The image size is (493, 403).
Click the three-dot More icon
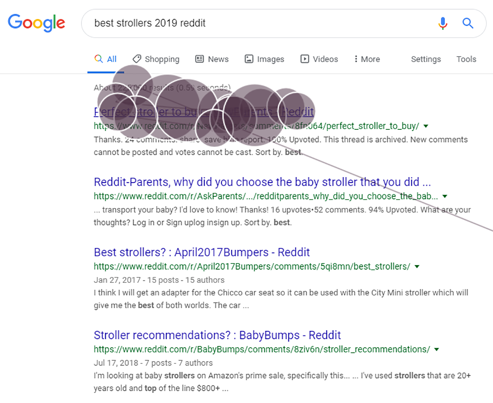(x=356, y=59)
